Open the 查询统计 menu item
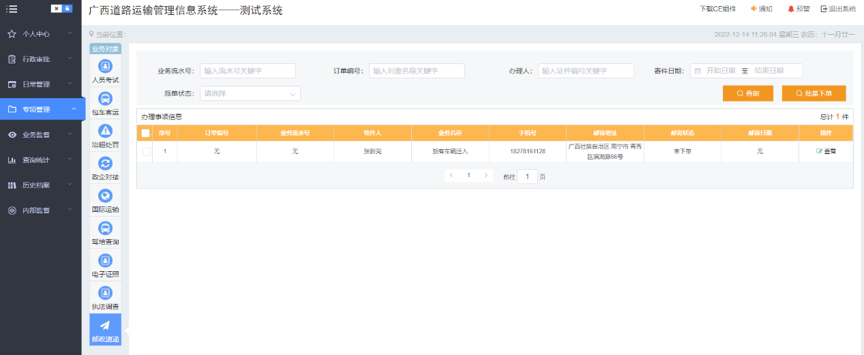This screenshot has width=864, height=355. (x=41, y=160)
